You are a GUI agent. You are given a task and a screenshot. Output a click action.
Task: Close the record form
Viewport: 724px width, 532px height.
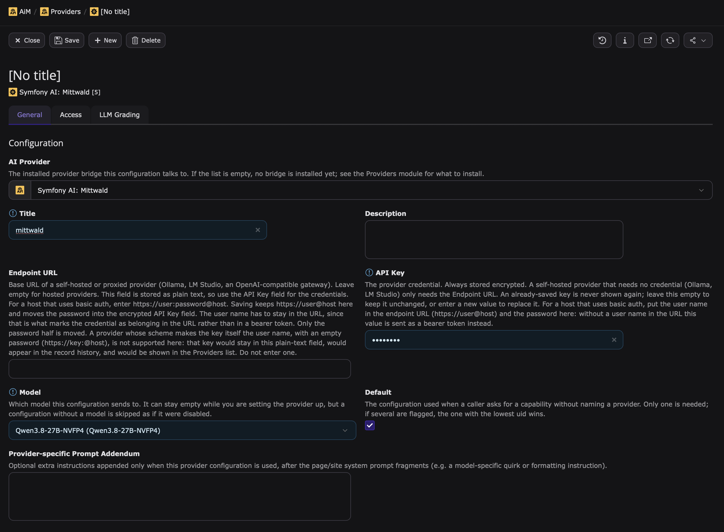pos(27,40)
